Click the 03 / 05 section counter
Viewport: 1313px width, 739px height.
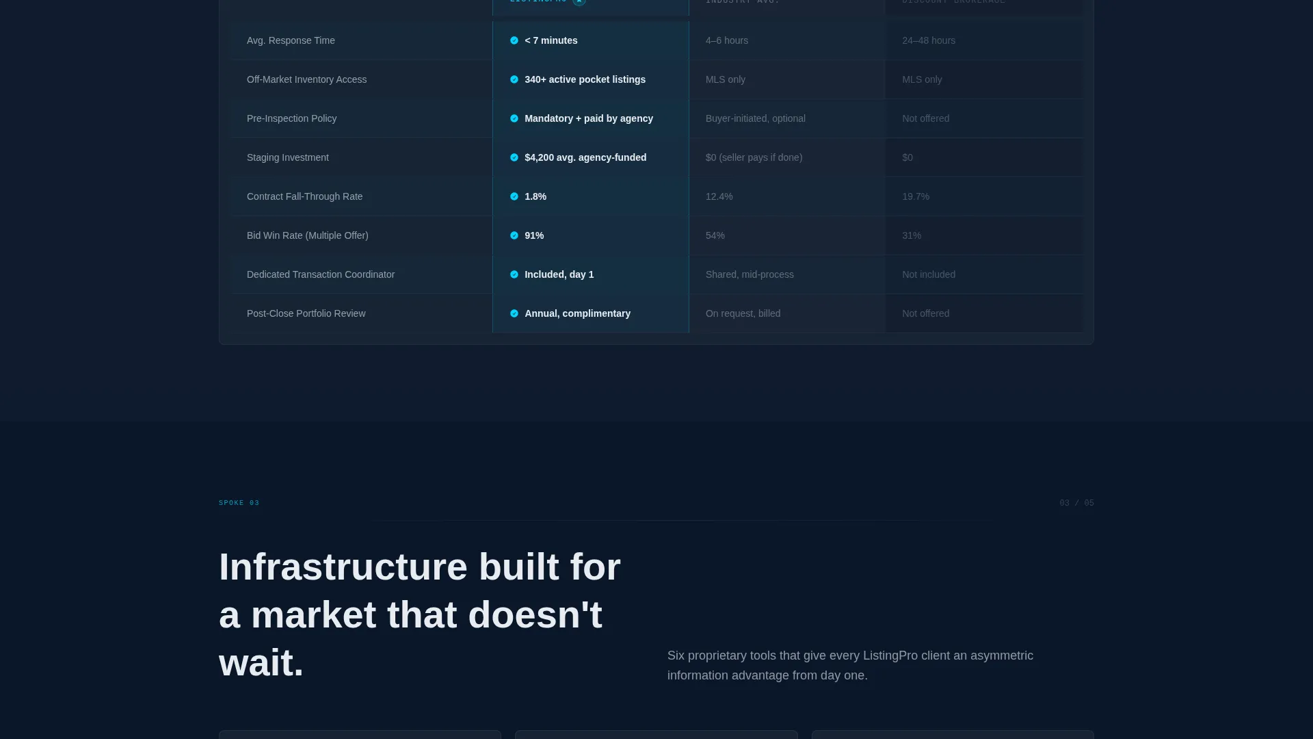[1076, 503]
